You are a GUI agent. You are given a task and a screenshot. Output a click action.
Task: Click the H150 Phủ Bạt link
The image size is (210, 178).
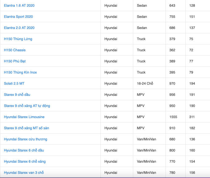pyautogui.click(x=15, y=61)
